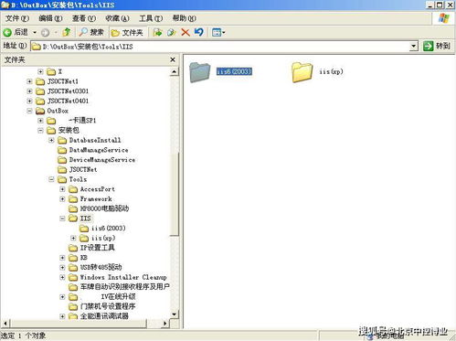Click the green Back arrow icon
This screenshot has height=341, width=456.
(7, 32)
